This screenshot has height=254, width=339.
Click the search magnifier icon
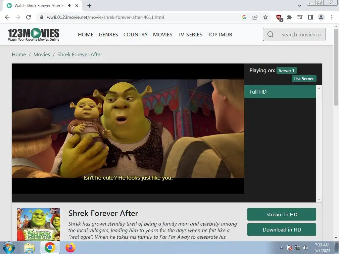[270, 34]
